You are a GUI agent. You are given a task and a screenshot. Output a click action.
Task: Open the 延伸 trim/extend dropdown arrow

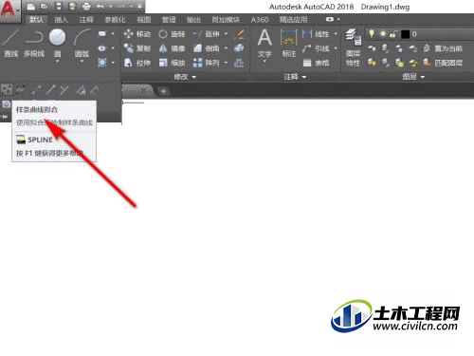226,34
